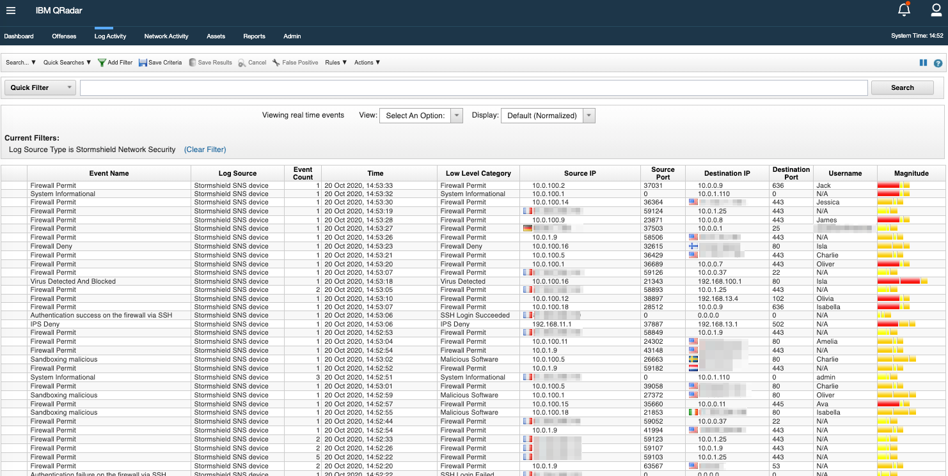Pause real-time event streaming
This screenshot has height=476, width=948.
click(923, 63)
